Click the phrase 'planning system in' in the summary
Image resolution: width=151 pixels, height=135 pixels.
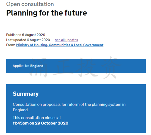[109, 104]
